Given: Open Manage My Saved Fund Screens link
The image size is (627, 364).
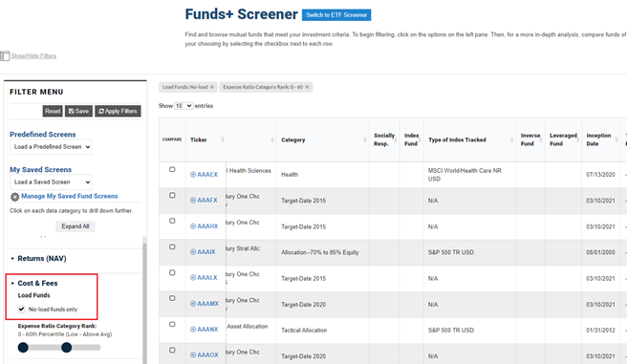Looking at the screenshot, I should pos(70,196).
